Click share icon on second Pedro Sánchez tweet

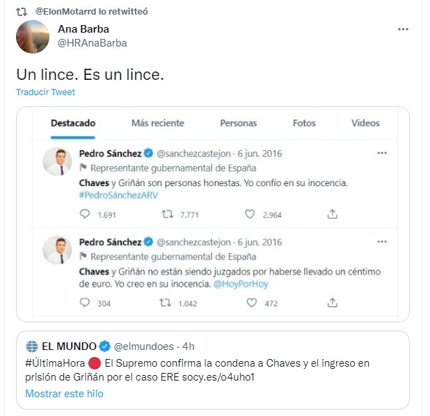click(x=333, y=303)
